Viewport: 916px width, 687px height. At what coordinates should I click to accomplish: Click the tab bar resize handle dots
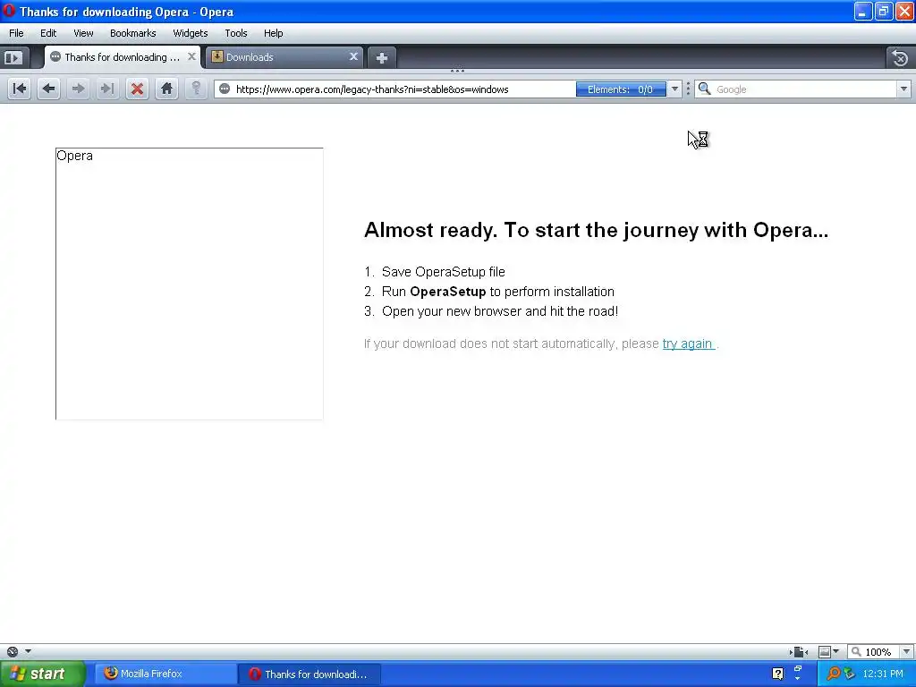coord(457,71)
